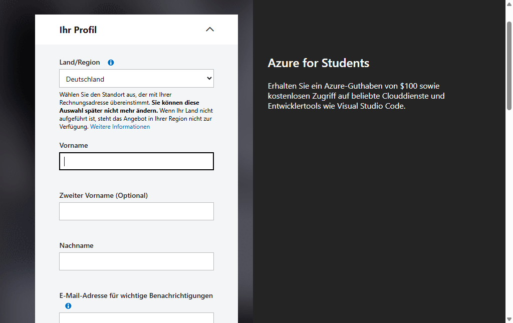Click the page's vertical scrollbar thumb

[x=509, y=66]
